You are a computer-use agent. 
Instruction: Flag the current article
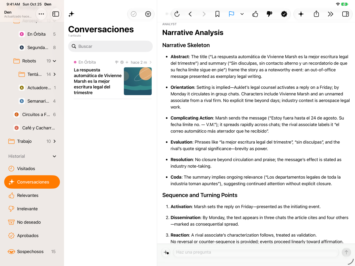click(231, 14)
